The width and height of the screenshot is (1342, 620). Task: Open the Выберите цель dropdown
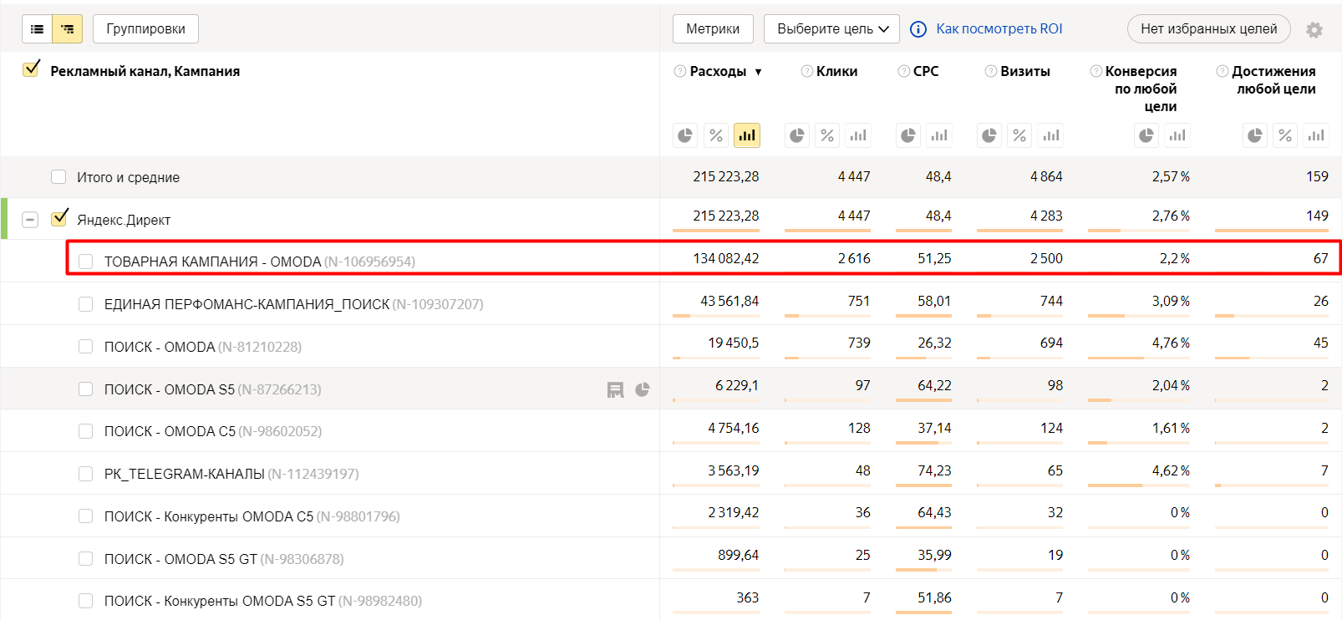[x=832, y=29]
